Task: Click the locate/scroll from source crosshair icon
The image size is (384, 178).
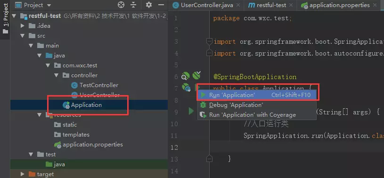Action: [121, 5]
